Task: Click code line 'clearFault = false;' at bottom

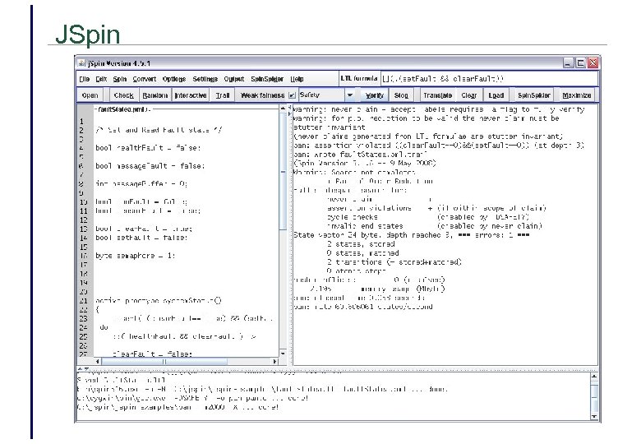Action: coord(152,354)
